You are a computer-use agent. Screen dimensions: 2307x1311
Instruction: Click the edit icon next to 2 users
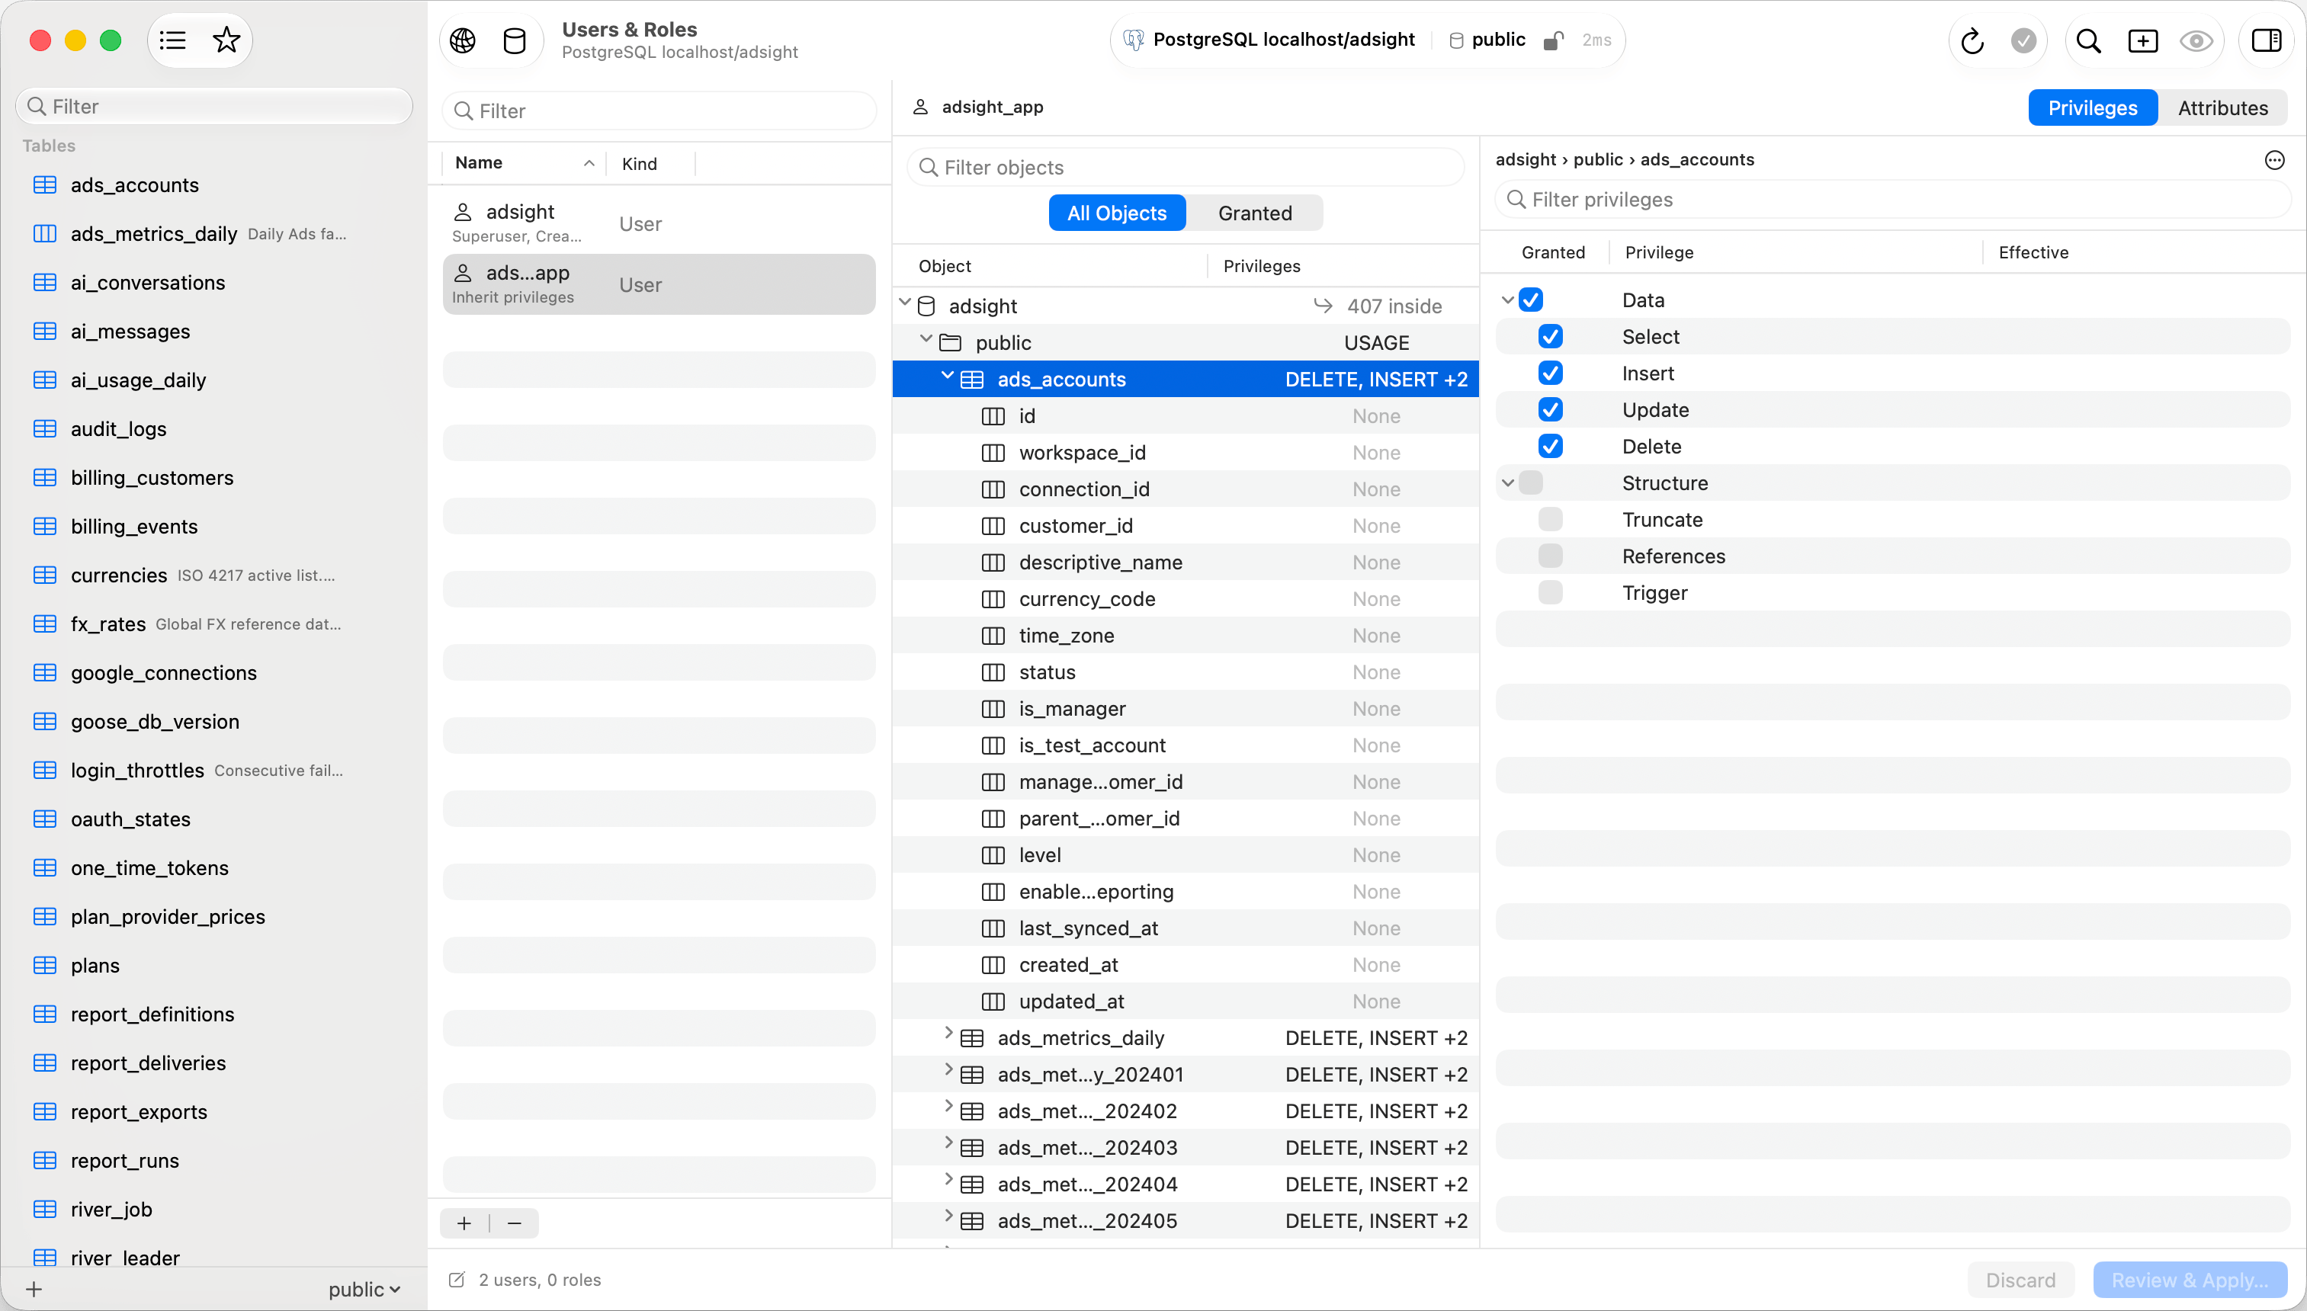(x=457, y=1280)
